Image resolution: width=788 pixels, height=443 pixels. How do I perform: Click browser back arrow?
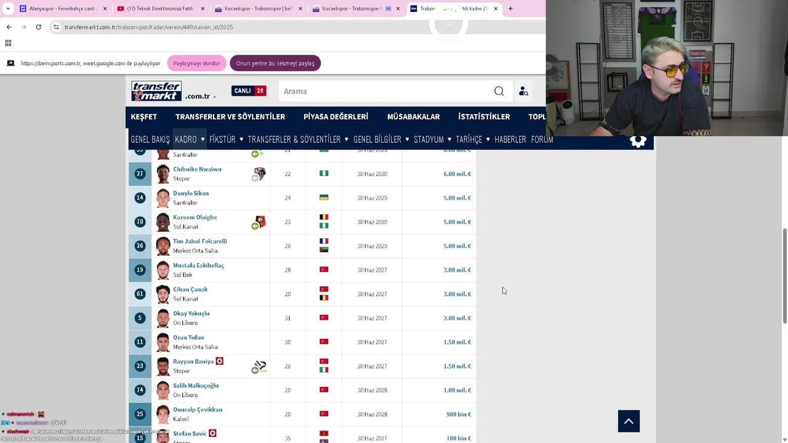pos(9,27)
